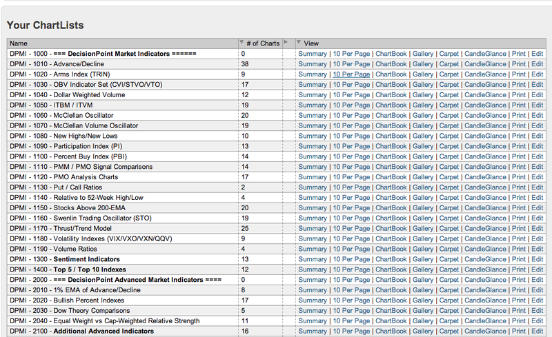
Task: Open CandleGlance for McClellan Oscillator
Action: [485, 115]
